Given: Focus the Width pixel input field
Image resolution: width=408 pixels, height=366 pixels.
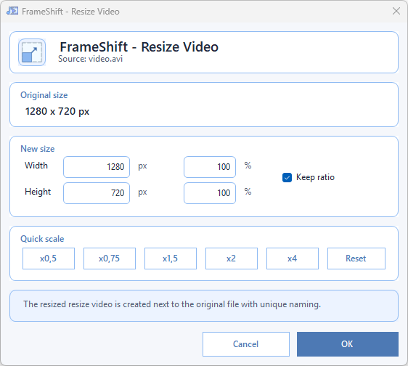Looking at the screenshot, I should coord(97,167).
